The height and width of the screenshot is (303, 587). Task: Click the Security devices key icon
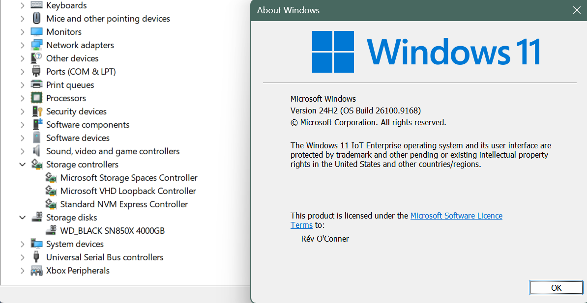point(36,111)
